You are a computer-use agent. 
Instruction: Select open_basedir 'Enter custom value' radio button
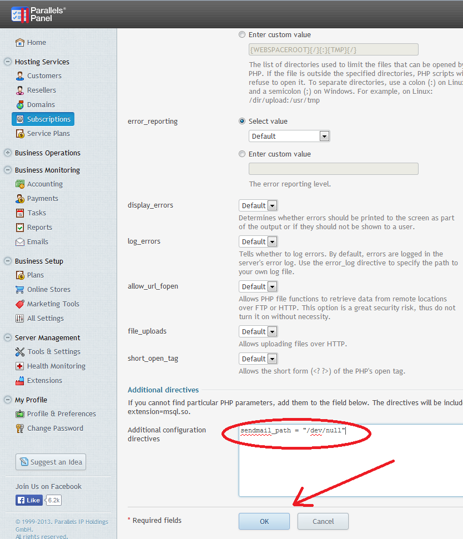click(241, 34)
